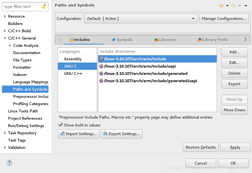Click the Move Down button

pyautogui.click(x=234, y=110)
